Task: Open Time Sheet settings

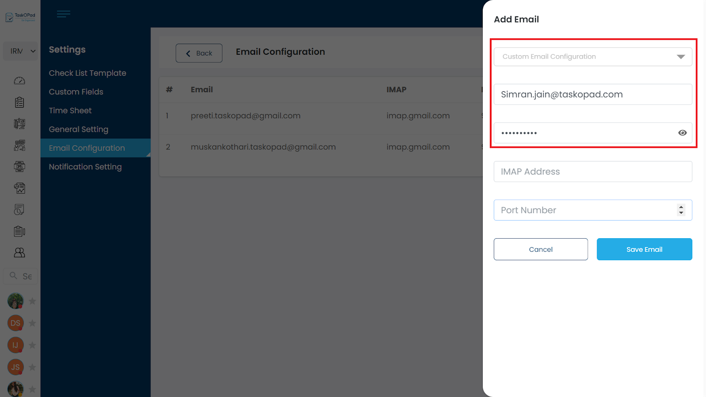Action: pos(70,111)
